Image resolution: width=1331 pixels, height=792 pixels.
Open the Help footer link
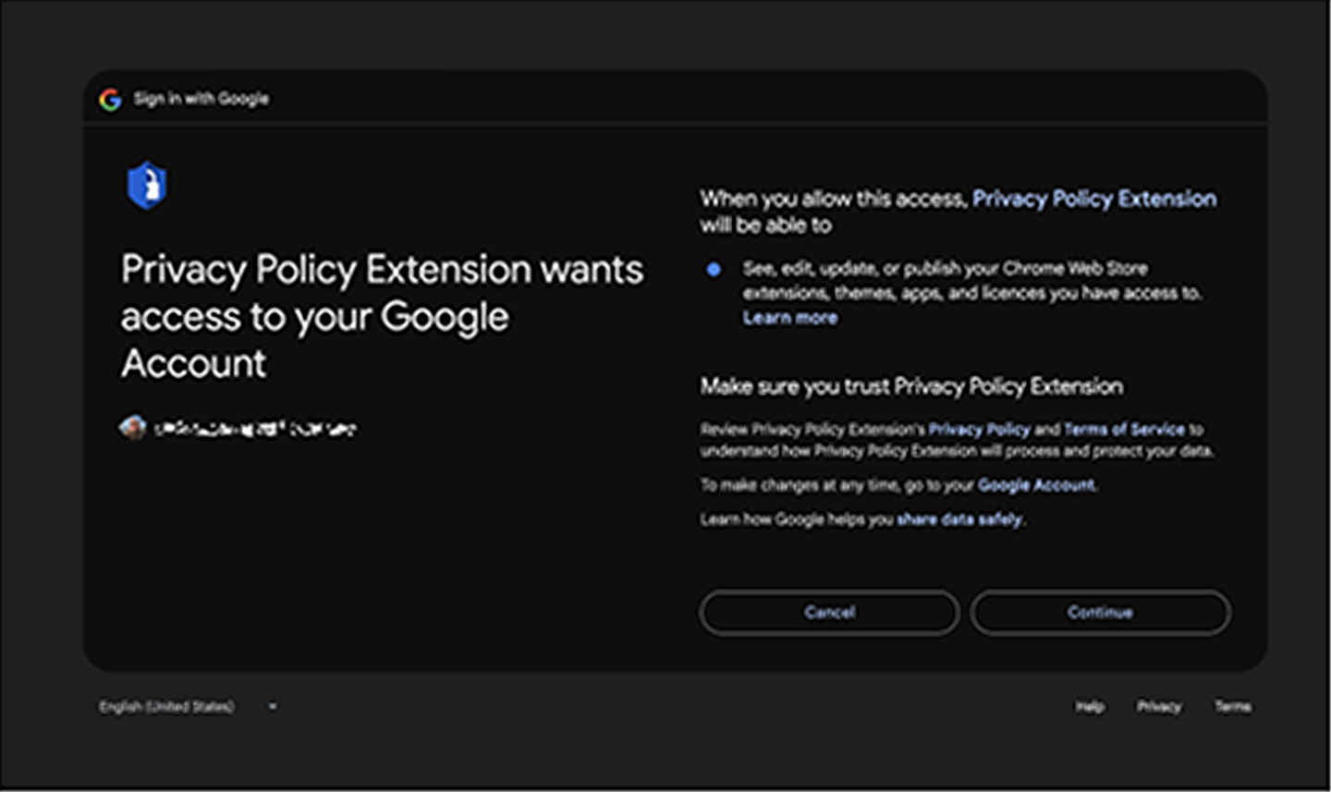[1090, 707]
